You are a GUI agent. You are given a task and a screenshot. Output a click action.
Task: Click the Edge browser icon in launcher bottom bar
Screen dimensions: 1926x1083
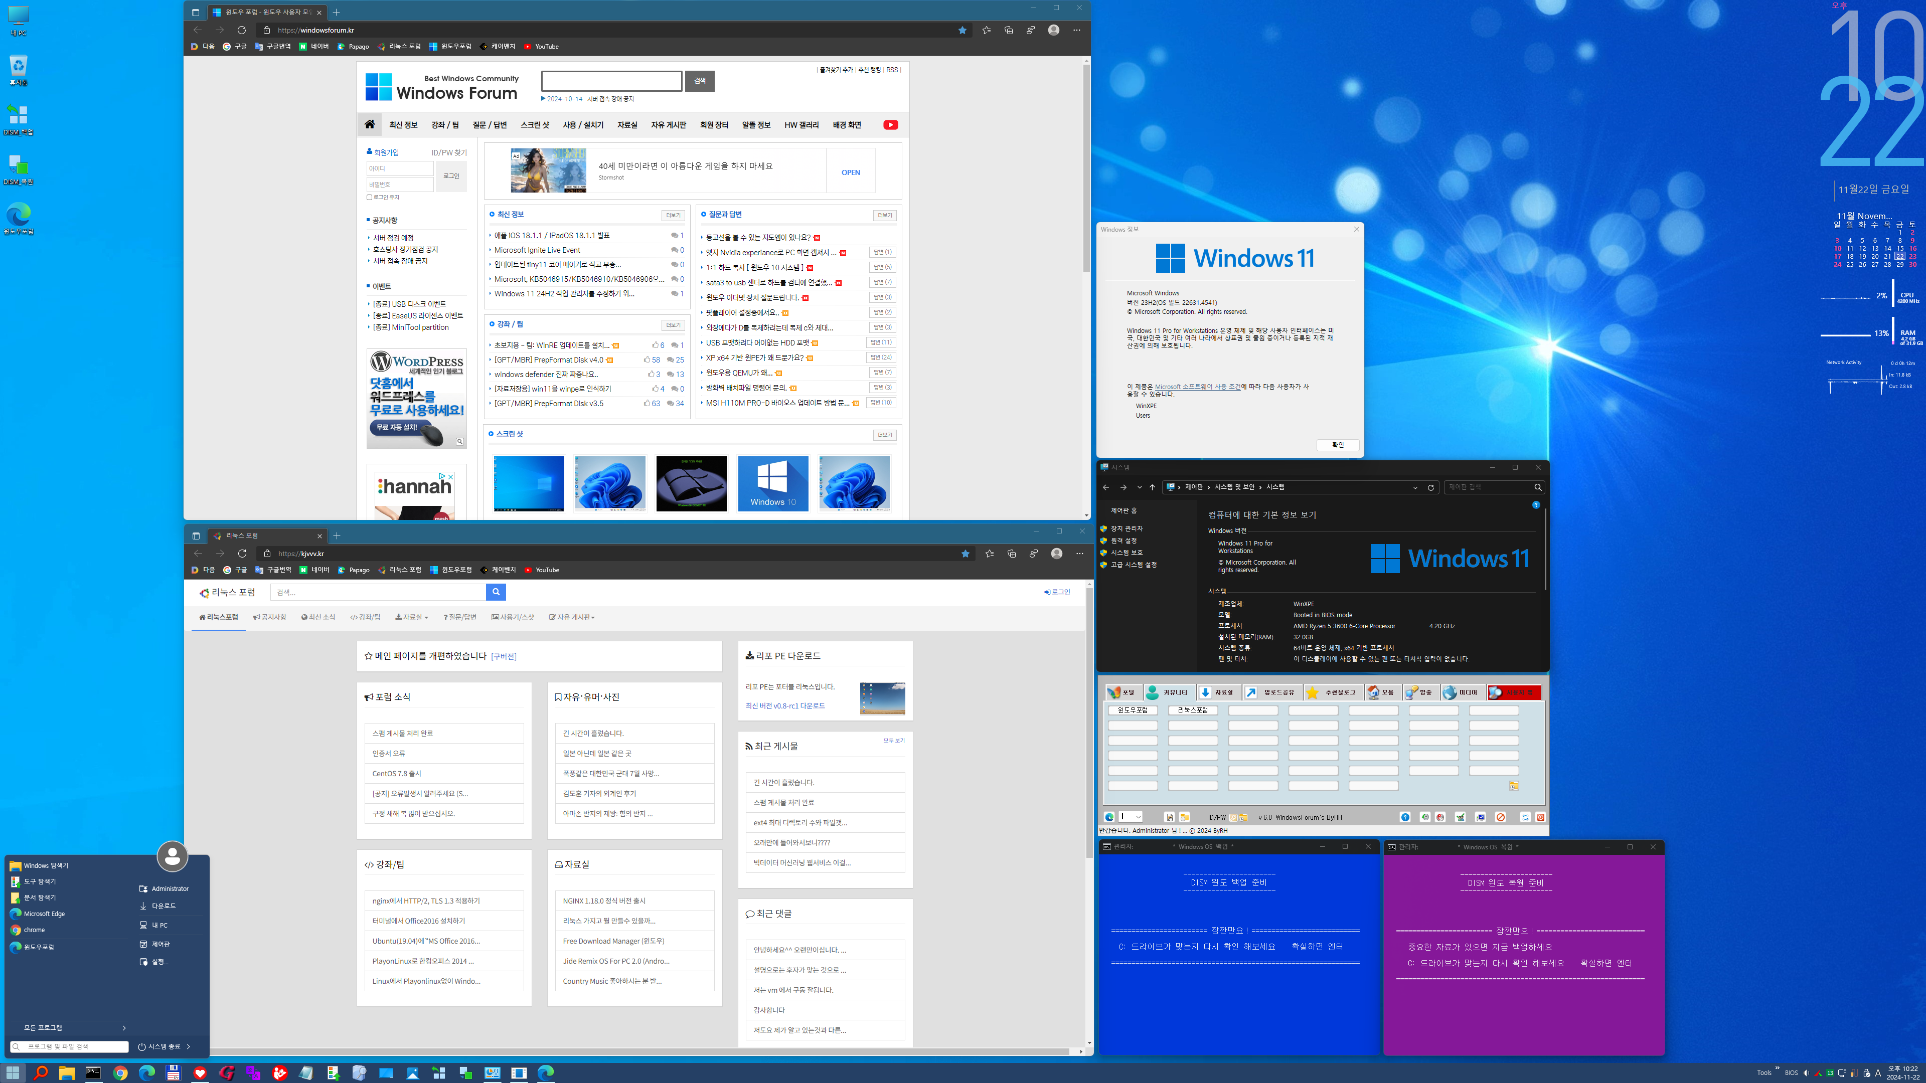(1109, 817)
